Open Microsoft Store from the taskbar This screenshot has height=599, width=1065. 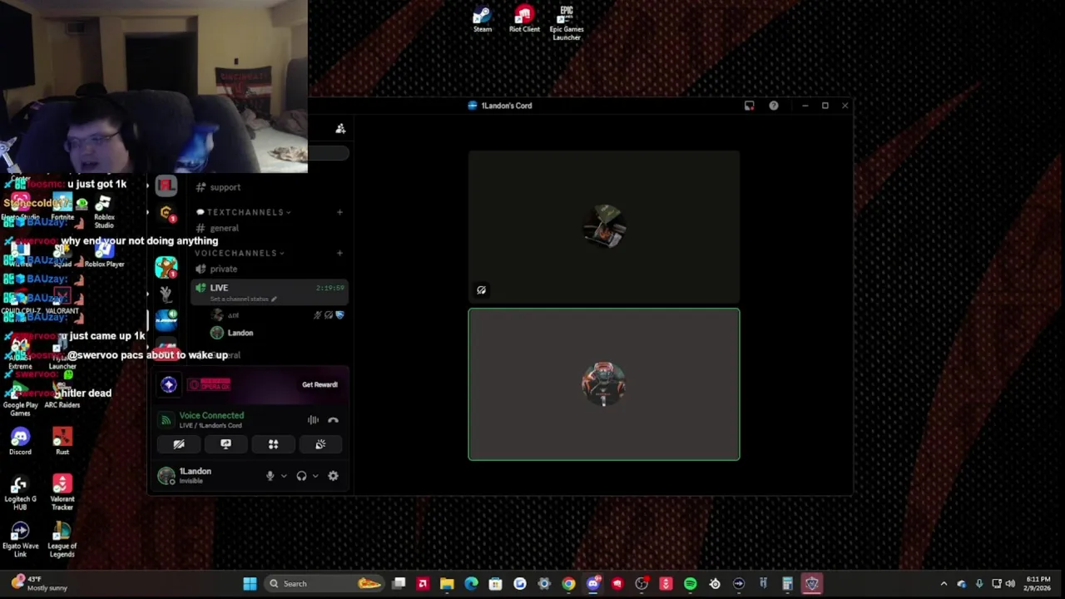495,584
